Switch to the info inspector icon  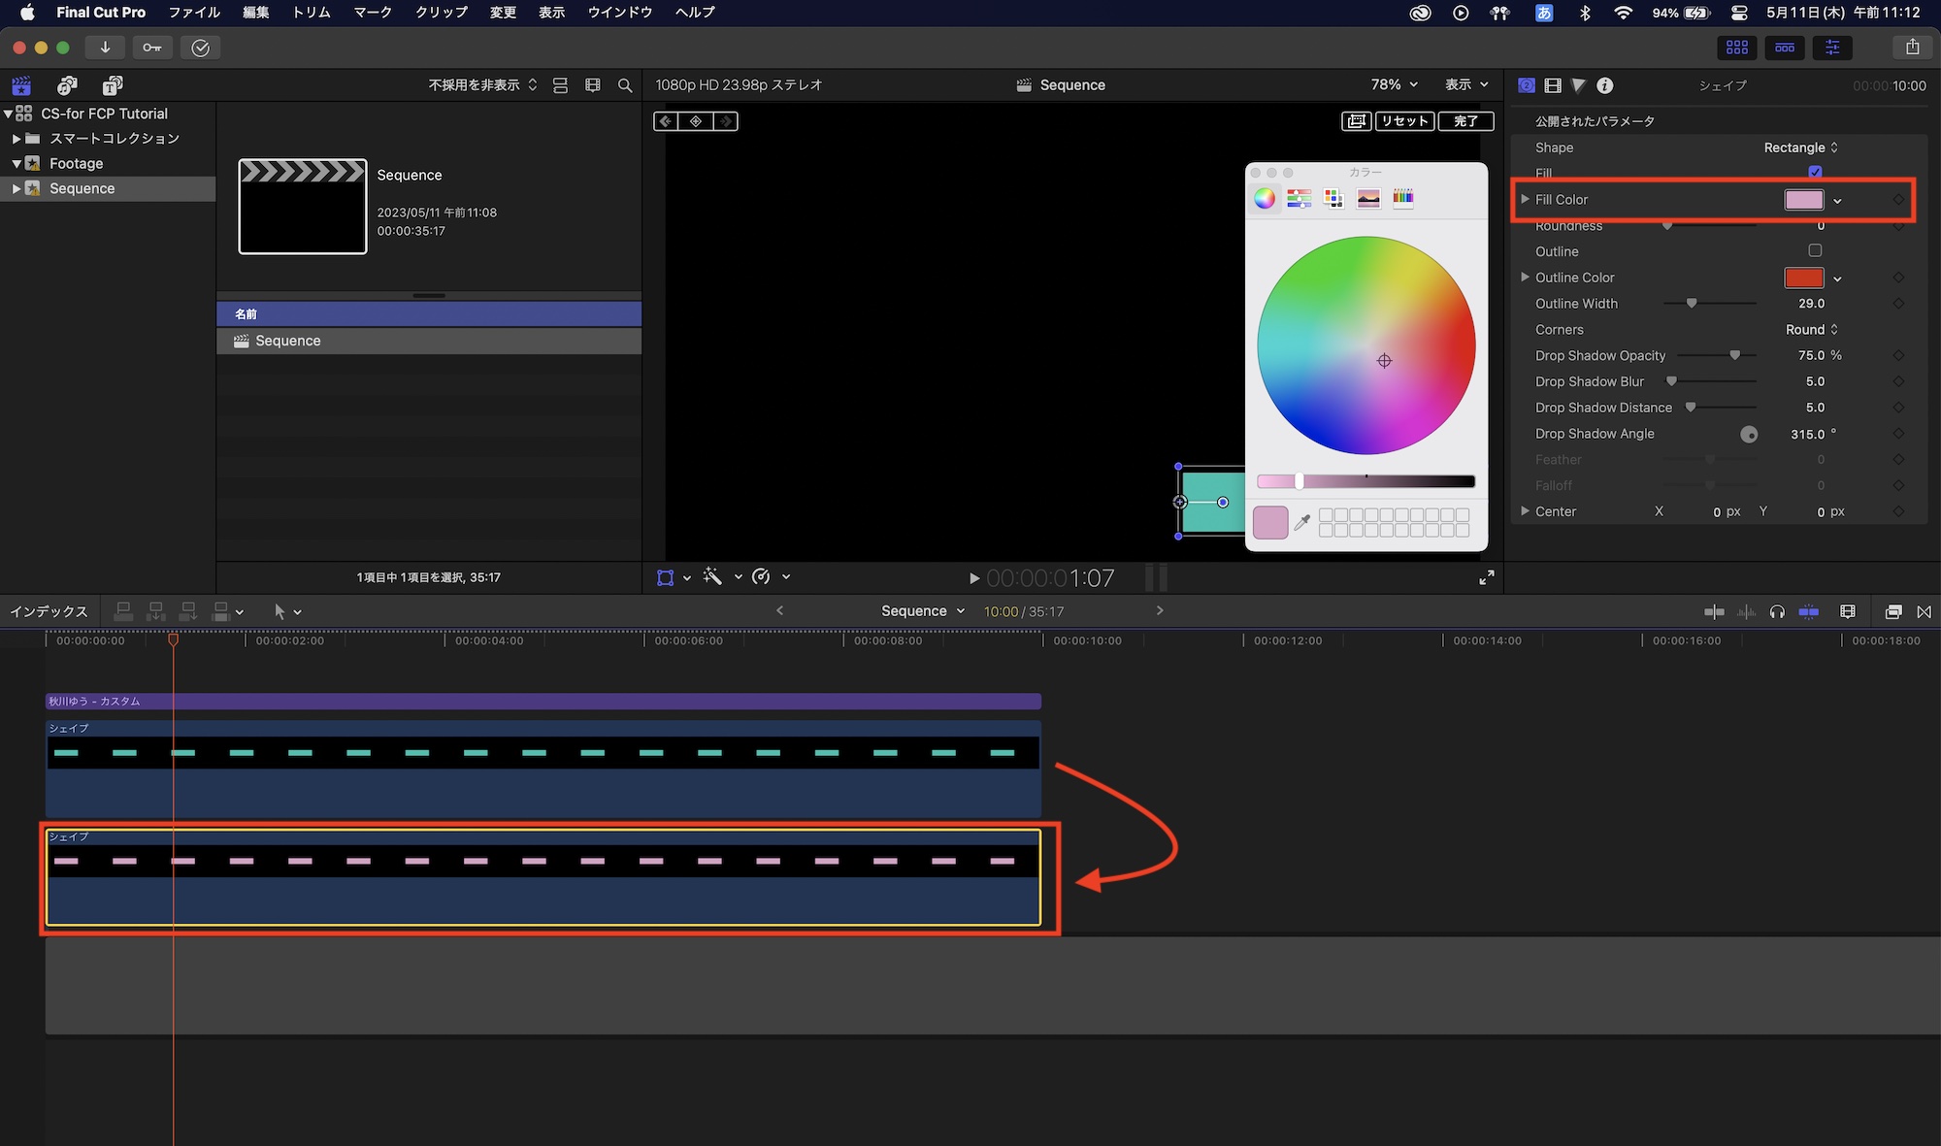pyautogui.click(x=1605, y=85)
